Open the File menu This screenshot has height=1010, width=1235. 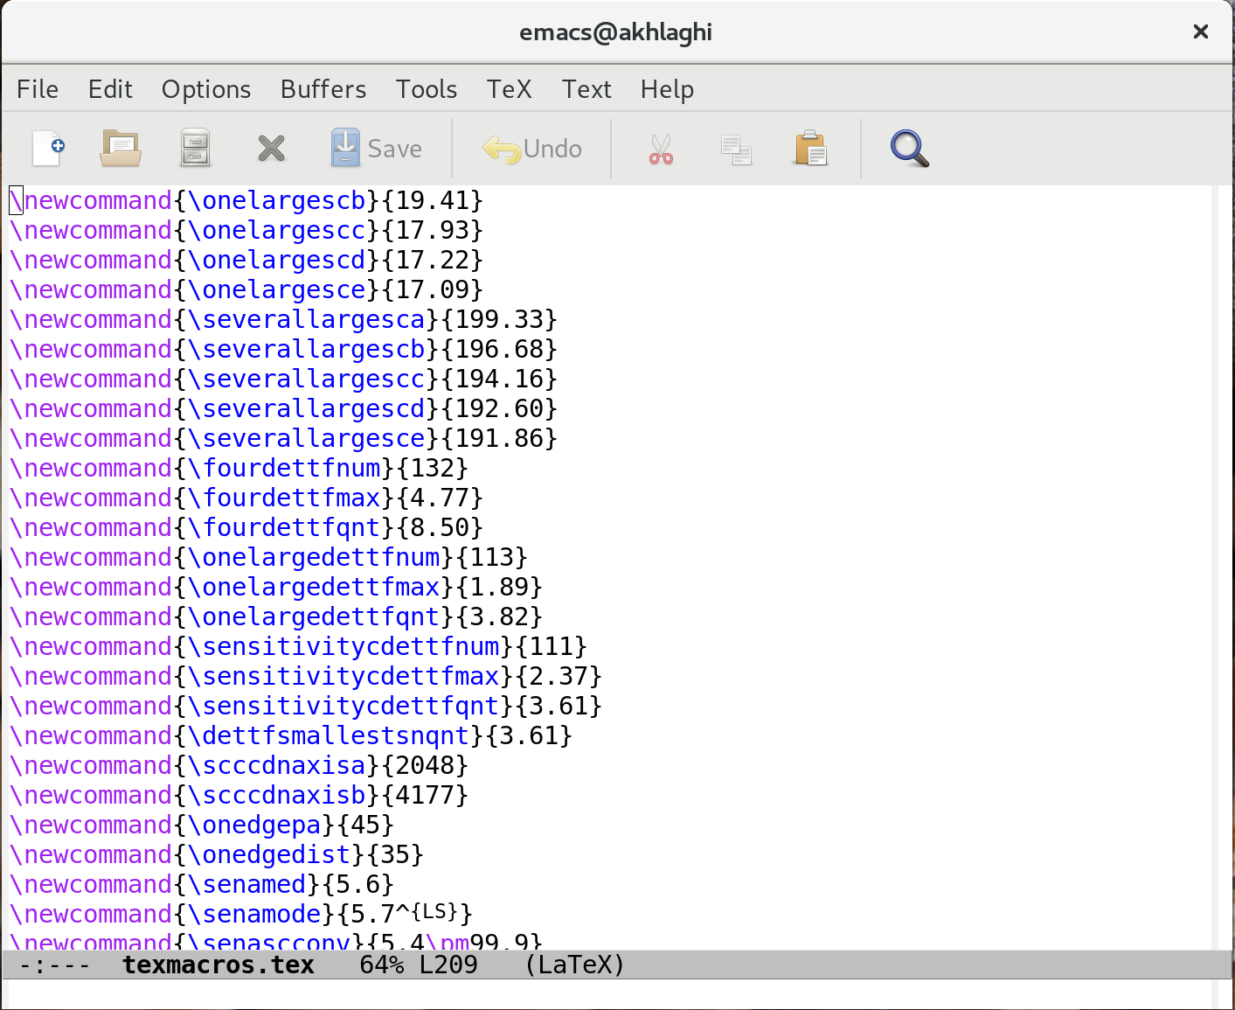[38, 89]
